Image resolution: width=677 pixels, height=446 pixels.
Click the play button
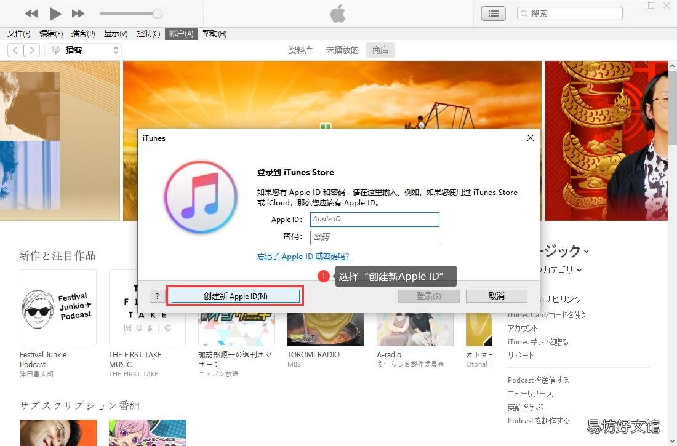click(x=55, y=14)
